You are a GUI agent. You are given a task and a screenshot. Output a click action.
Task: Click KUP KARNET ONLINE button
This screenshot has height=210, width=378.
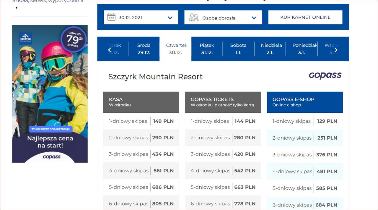[x=305, y=17]
